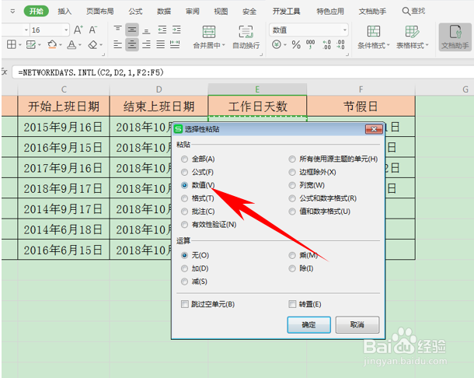Click the merge and center icon
The image size is (474, 378).
point(209,31)
